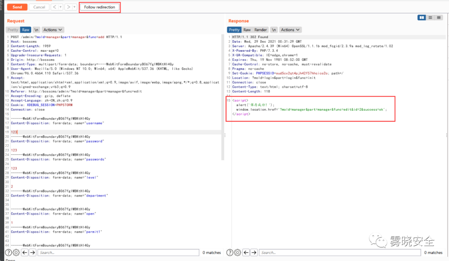Image resolution: width=449 pixels, height=261 pixels.
Task: Focus the Response search field
Action: point(340,252)
